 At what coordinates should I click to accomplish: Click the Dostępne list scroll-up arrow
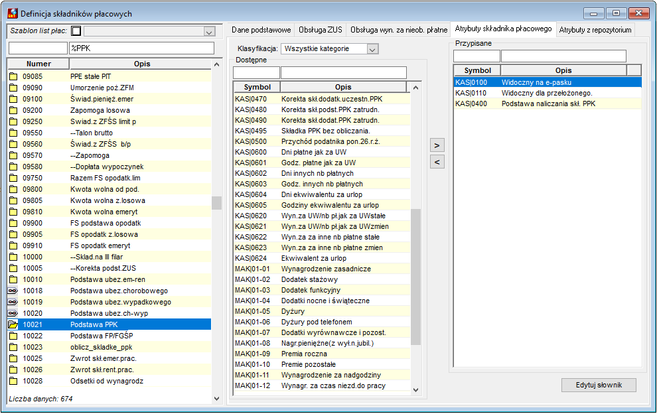[415, 88]
